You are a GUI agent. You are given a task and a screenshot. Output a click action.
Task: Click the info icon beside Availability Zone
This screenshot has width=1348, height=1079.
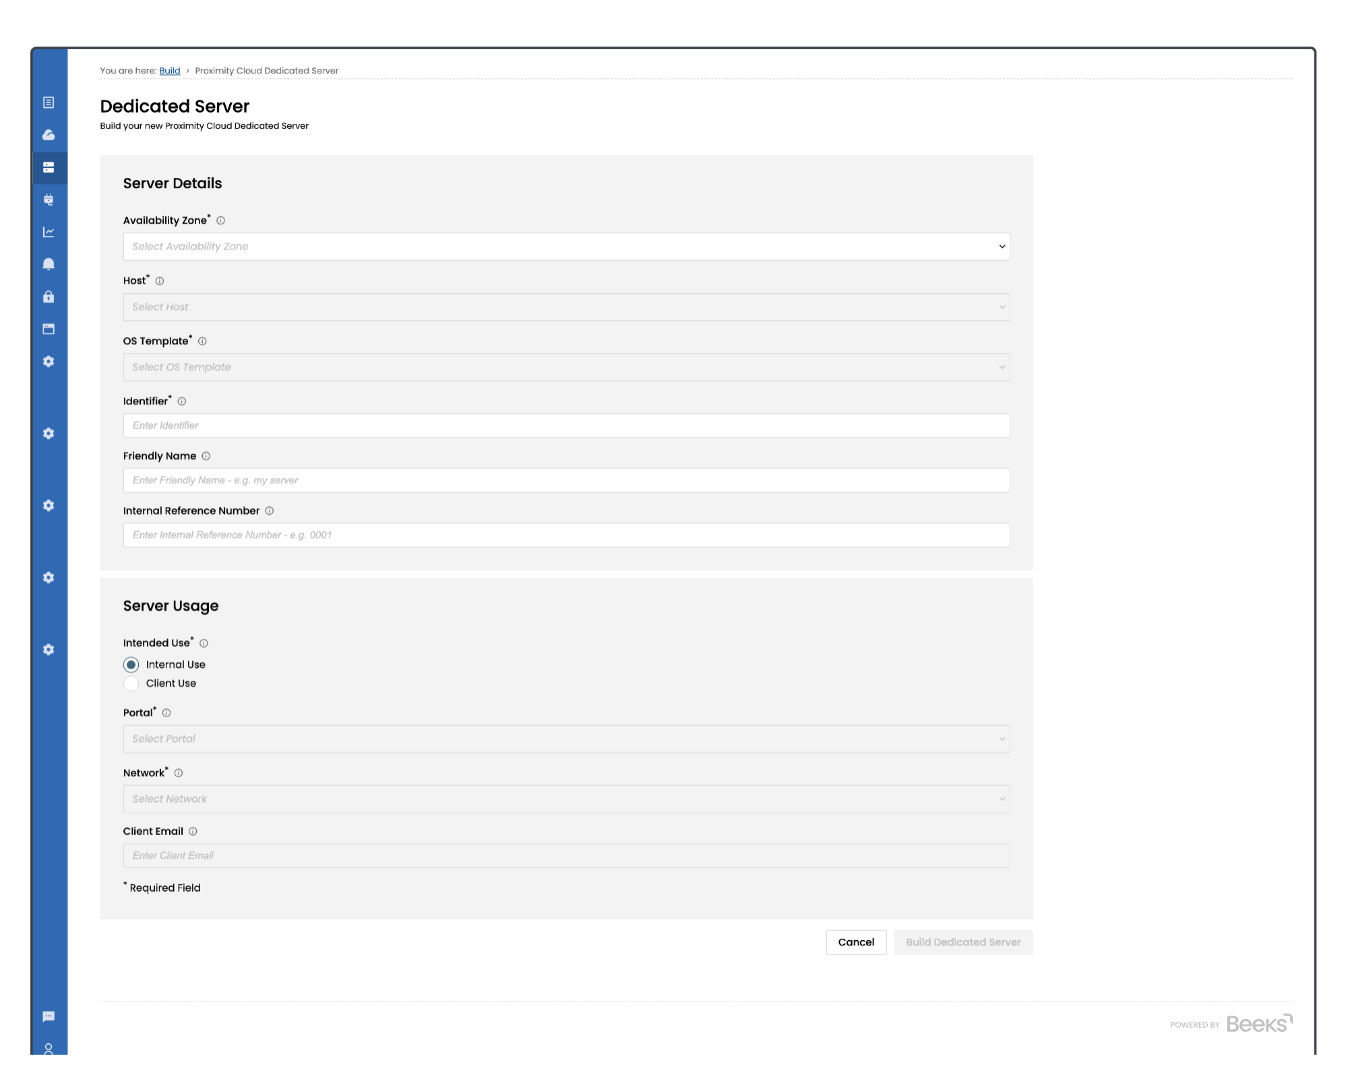220,220
